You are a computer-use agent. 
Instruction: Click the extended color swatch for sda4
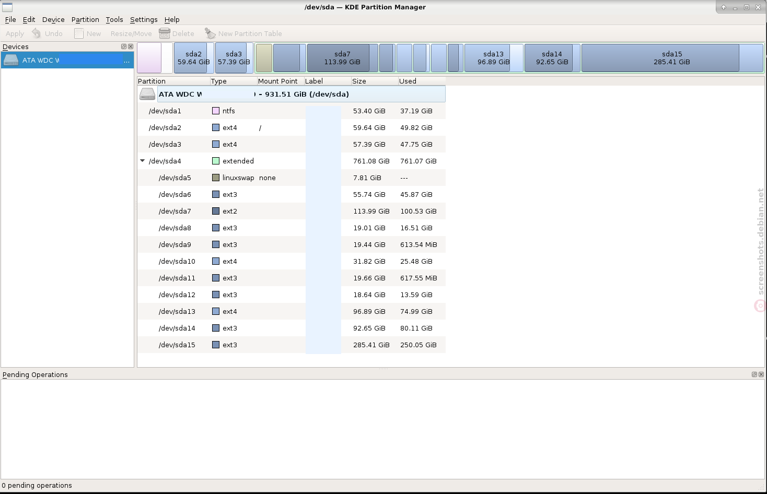[x=216, y=161]
